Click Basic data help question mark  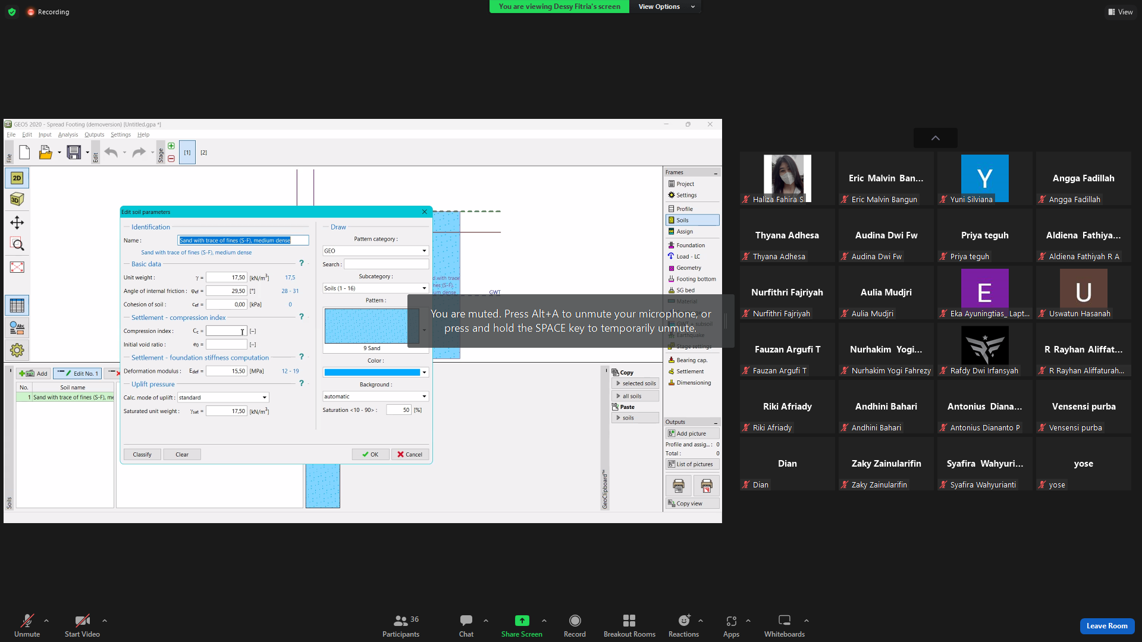302,263
